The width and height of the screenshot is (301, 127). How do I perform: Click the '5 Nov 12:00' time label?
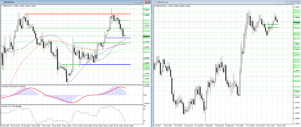point(47,126)
